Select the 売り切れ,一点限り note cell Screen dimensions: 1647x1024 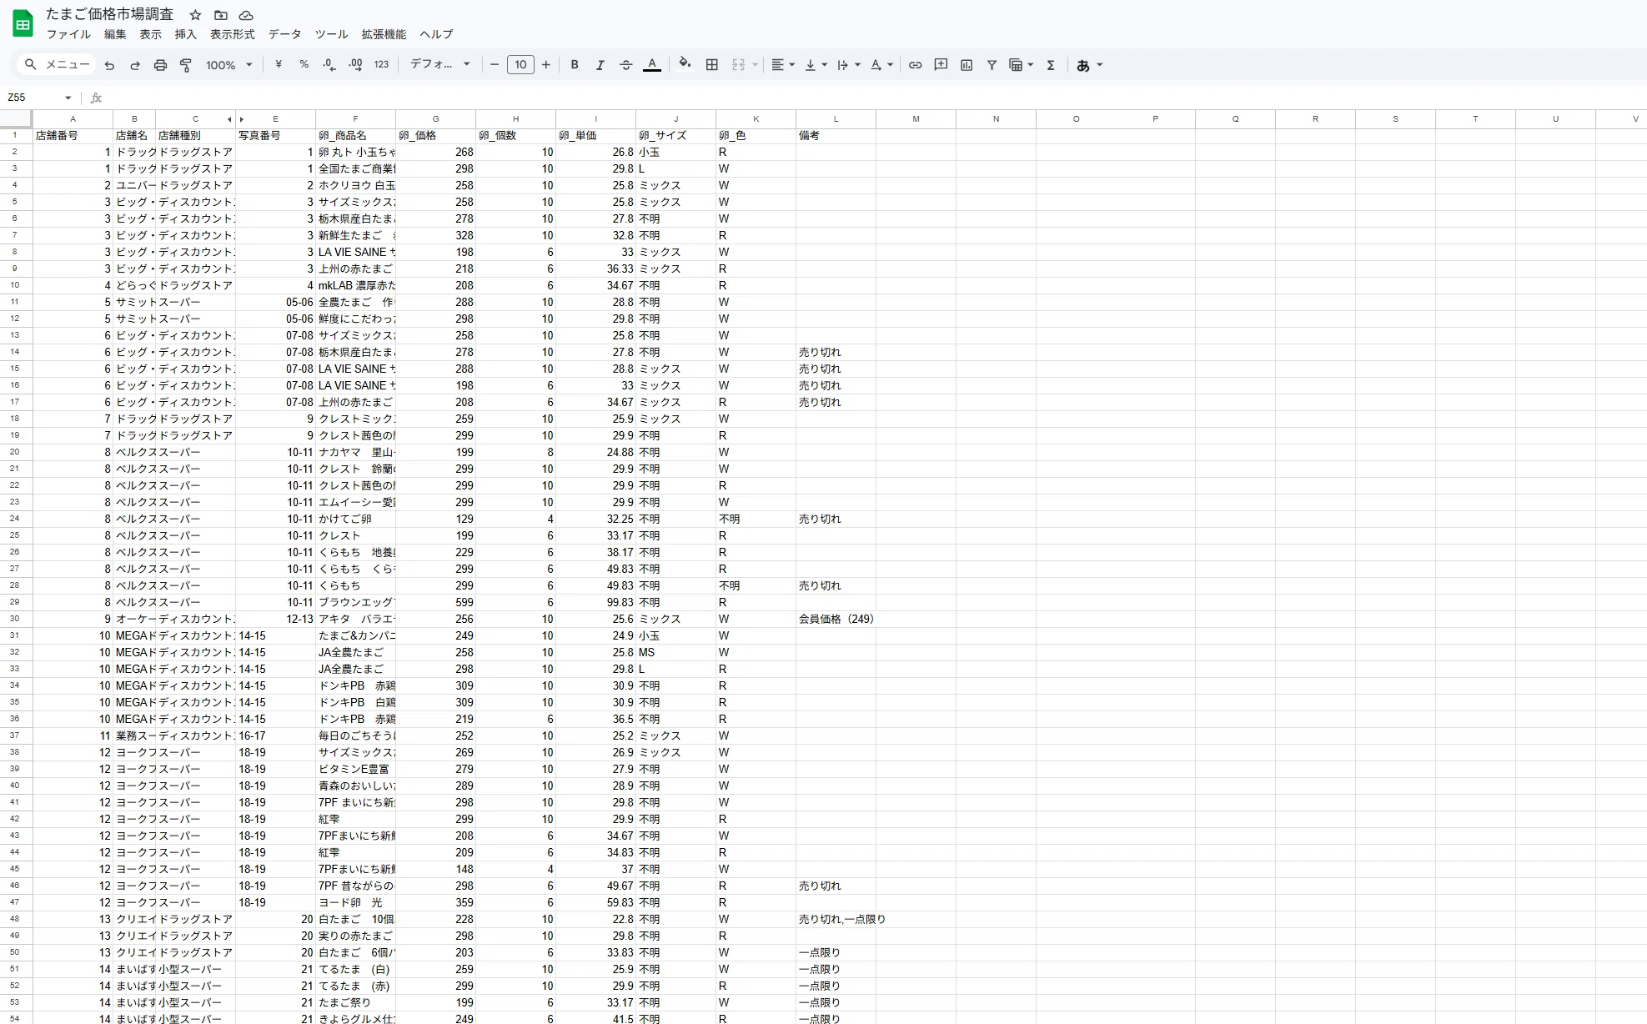[836, 919]
